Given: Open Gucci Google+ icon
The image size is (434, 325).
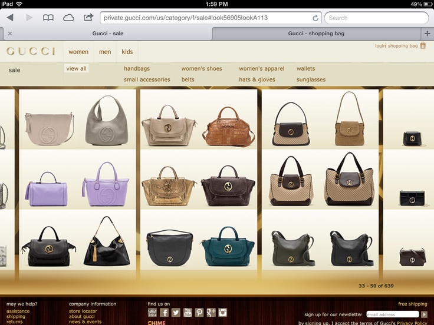Looking at the screenshot, I should tap(211, 313).
